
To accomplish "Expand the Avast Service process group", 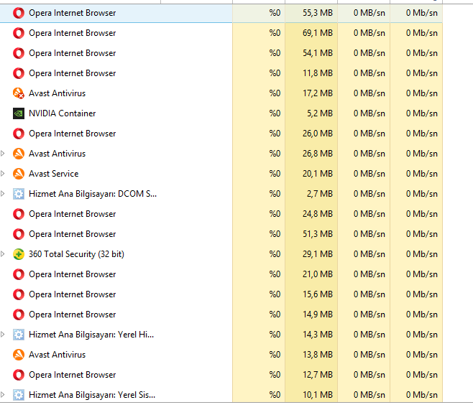I will (3, 174).
